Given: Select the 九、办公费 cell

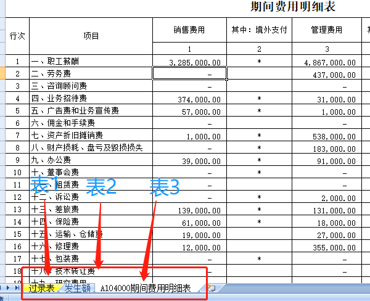Looking at the screenshot, I should pos(91,160).
